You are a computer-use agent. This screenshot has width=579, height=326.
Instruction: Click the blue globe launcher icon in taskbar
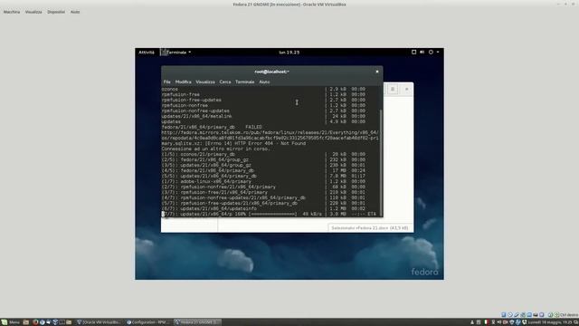[x=43, y=322]
